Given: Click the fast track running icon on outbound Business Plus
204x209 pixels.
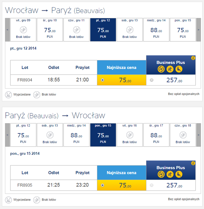Looking at the screenshot, I should [x=171, y=69].
